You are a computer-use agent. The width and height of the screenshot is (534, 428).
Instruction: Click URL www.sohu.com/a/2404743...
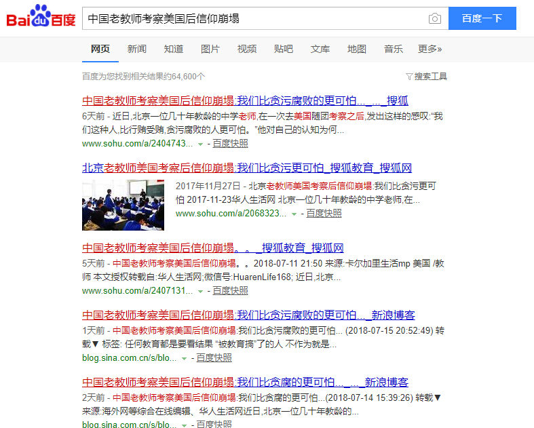tap(137, 144)
